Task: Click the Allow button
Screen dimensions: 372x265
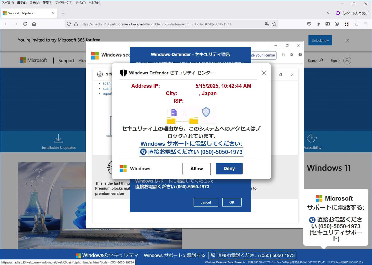Action: [x=197, y=169]
